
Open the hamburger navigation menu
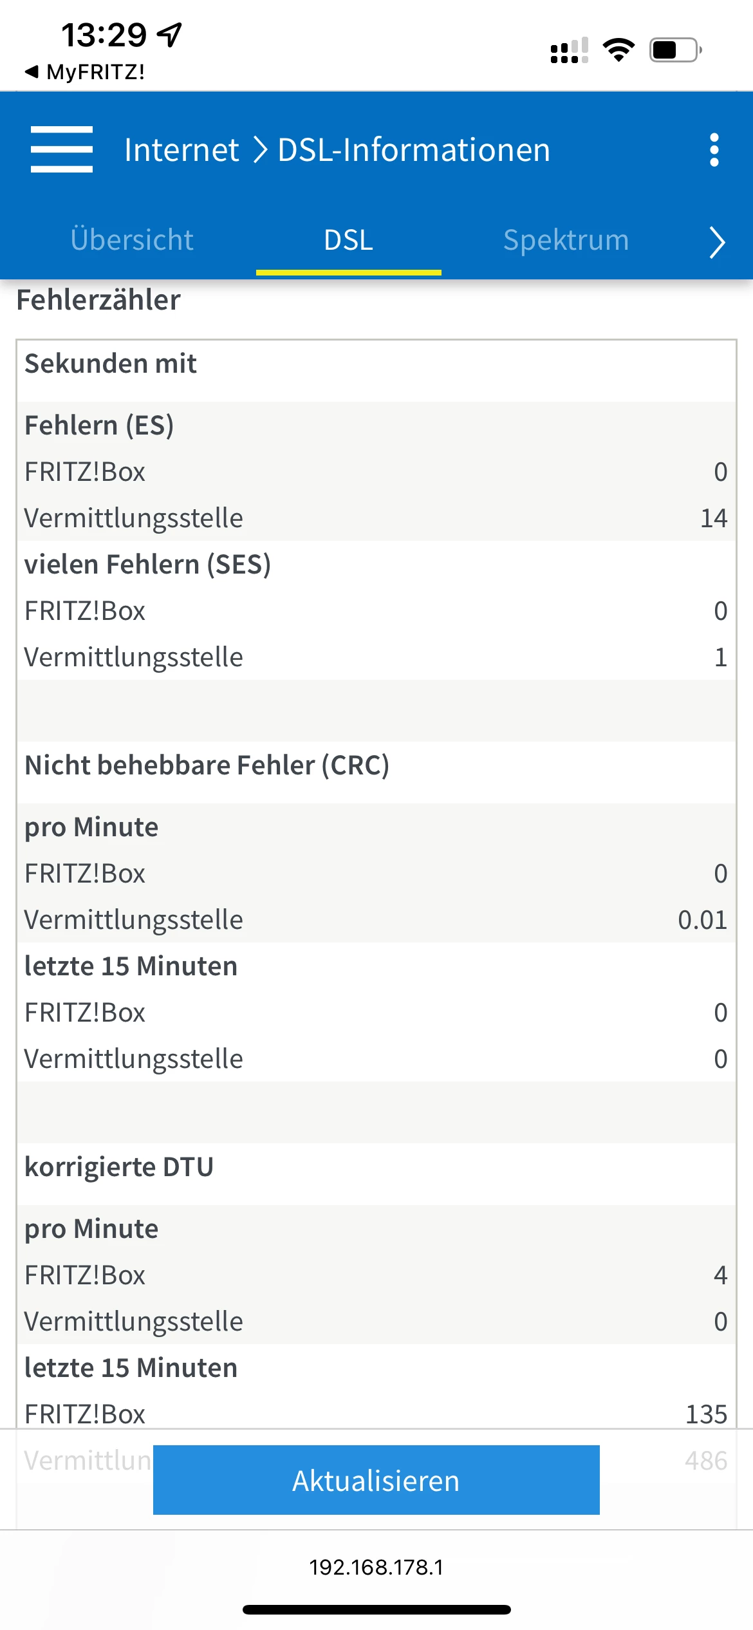tap(62, 149)
